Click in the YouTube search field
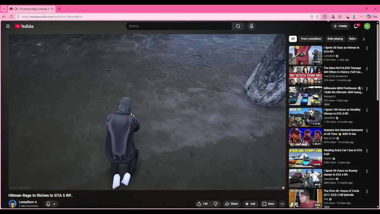The height and width of the screenshot is (214, 380). tap(179, 26)
